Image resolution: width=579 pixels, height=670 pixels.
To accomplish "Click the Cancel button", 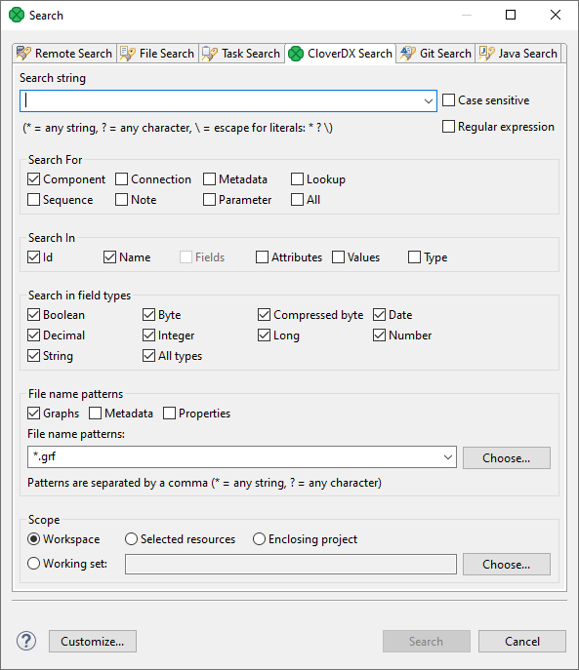I will click(522, 641).
